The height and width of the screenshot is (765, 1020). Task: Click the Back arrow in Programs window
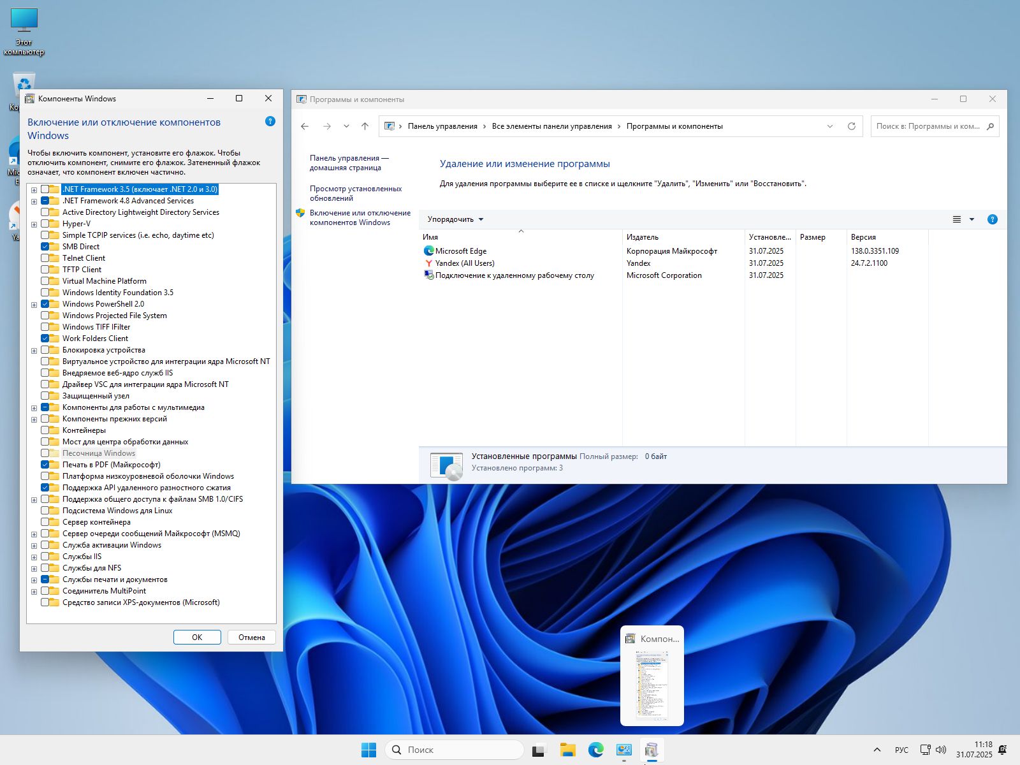305,126
